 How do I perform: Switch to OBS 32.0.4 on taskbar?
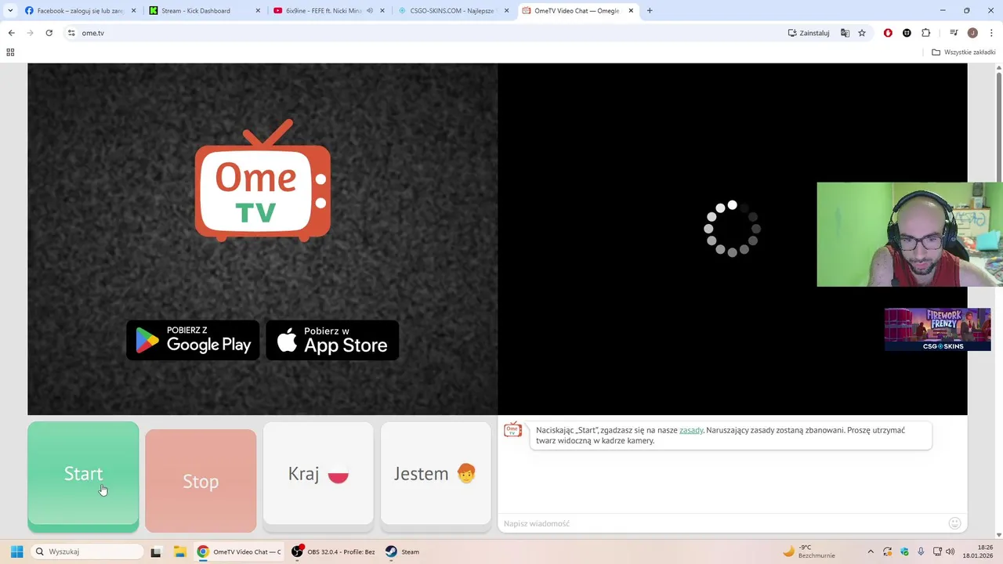[x=334, y=551]
